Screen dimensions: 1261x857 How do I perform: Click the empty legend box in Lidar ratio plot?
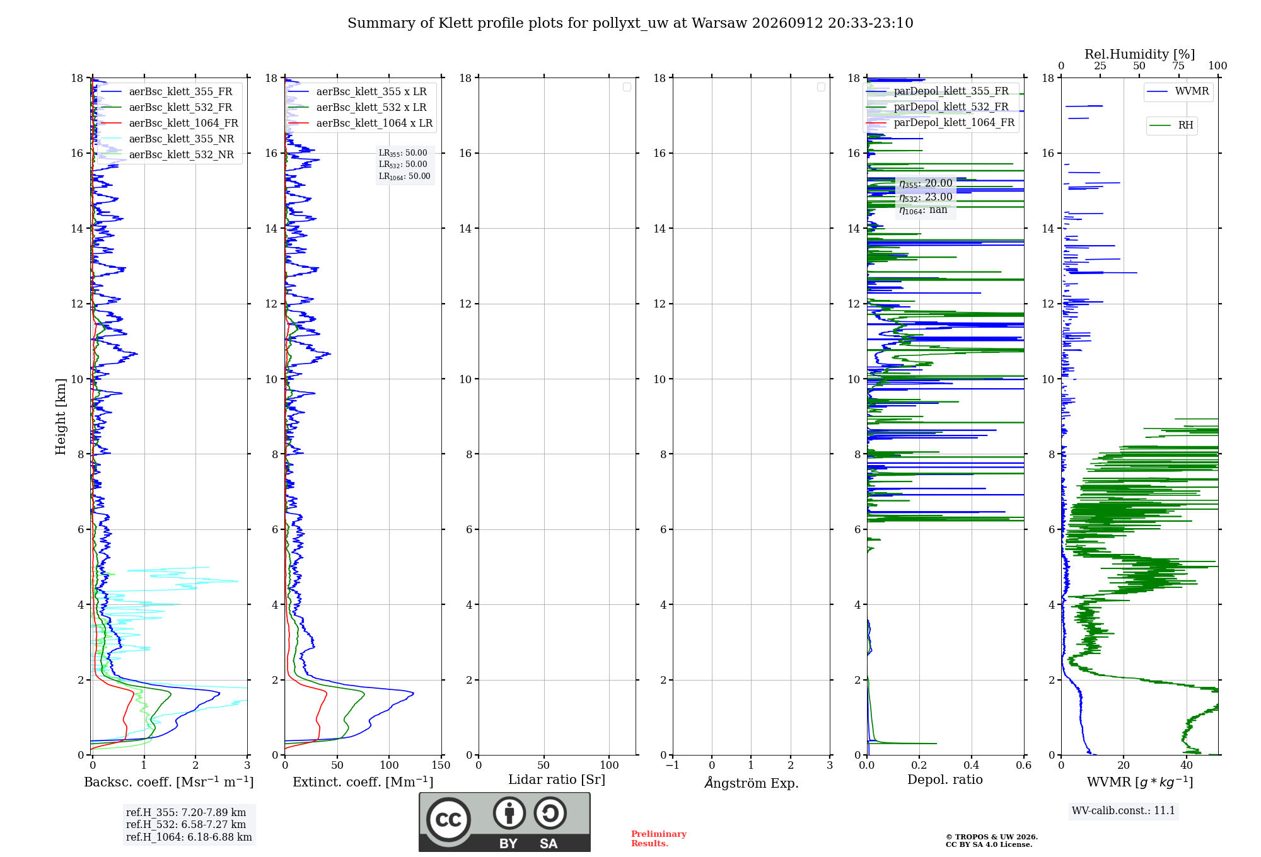click(627, 87)
